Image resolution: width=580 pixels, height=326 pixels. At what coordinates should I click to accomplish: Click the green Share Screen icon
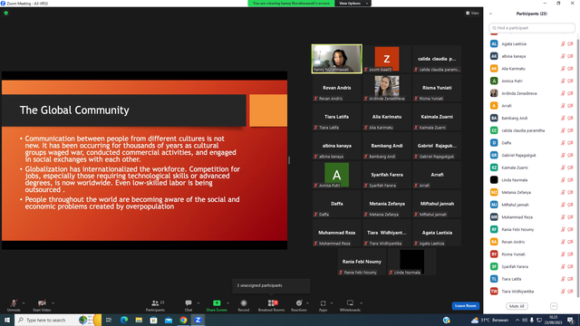coord(217,303)
